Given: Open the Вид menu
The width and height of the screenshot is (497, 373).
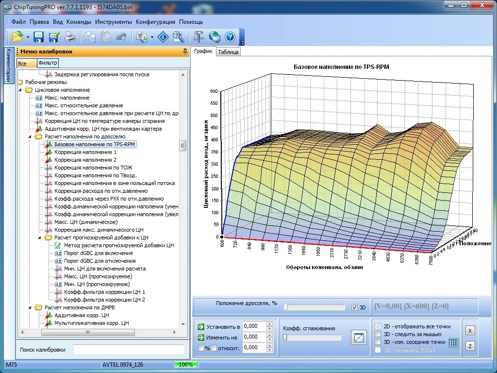Looking at the screenshot, I should [58, 22].
